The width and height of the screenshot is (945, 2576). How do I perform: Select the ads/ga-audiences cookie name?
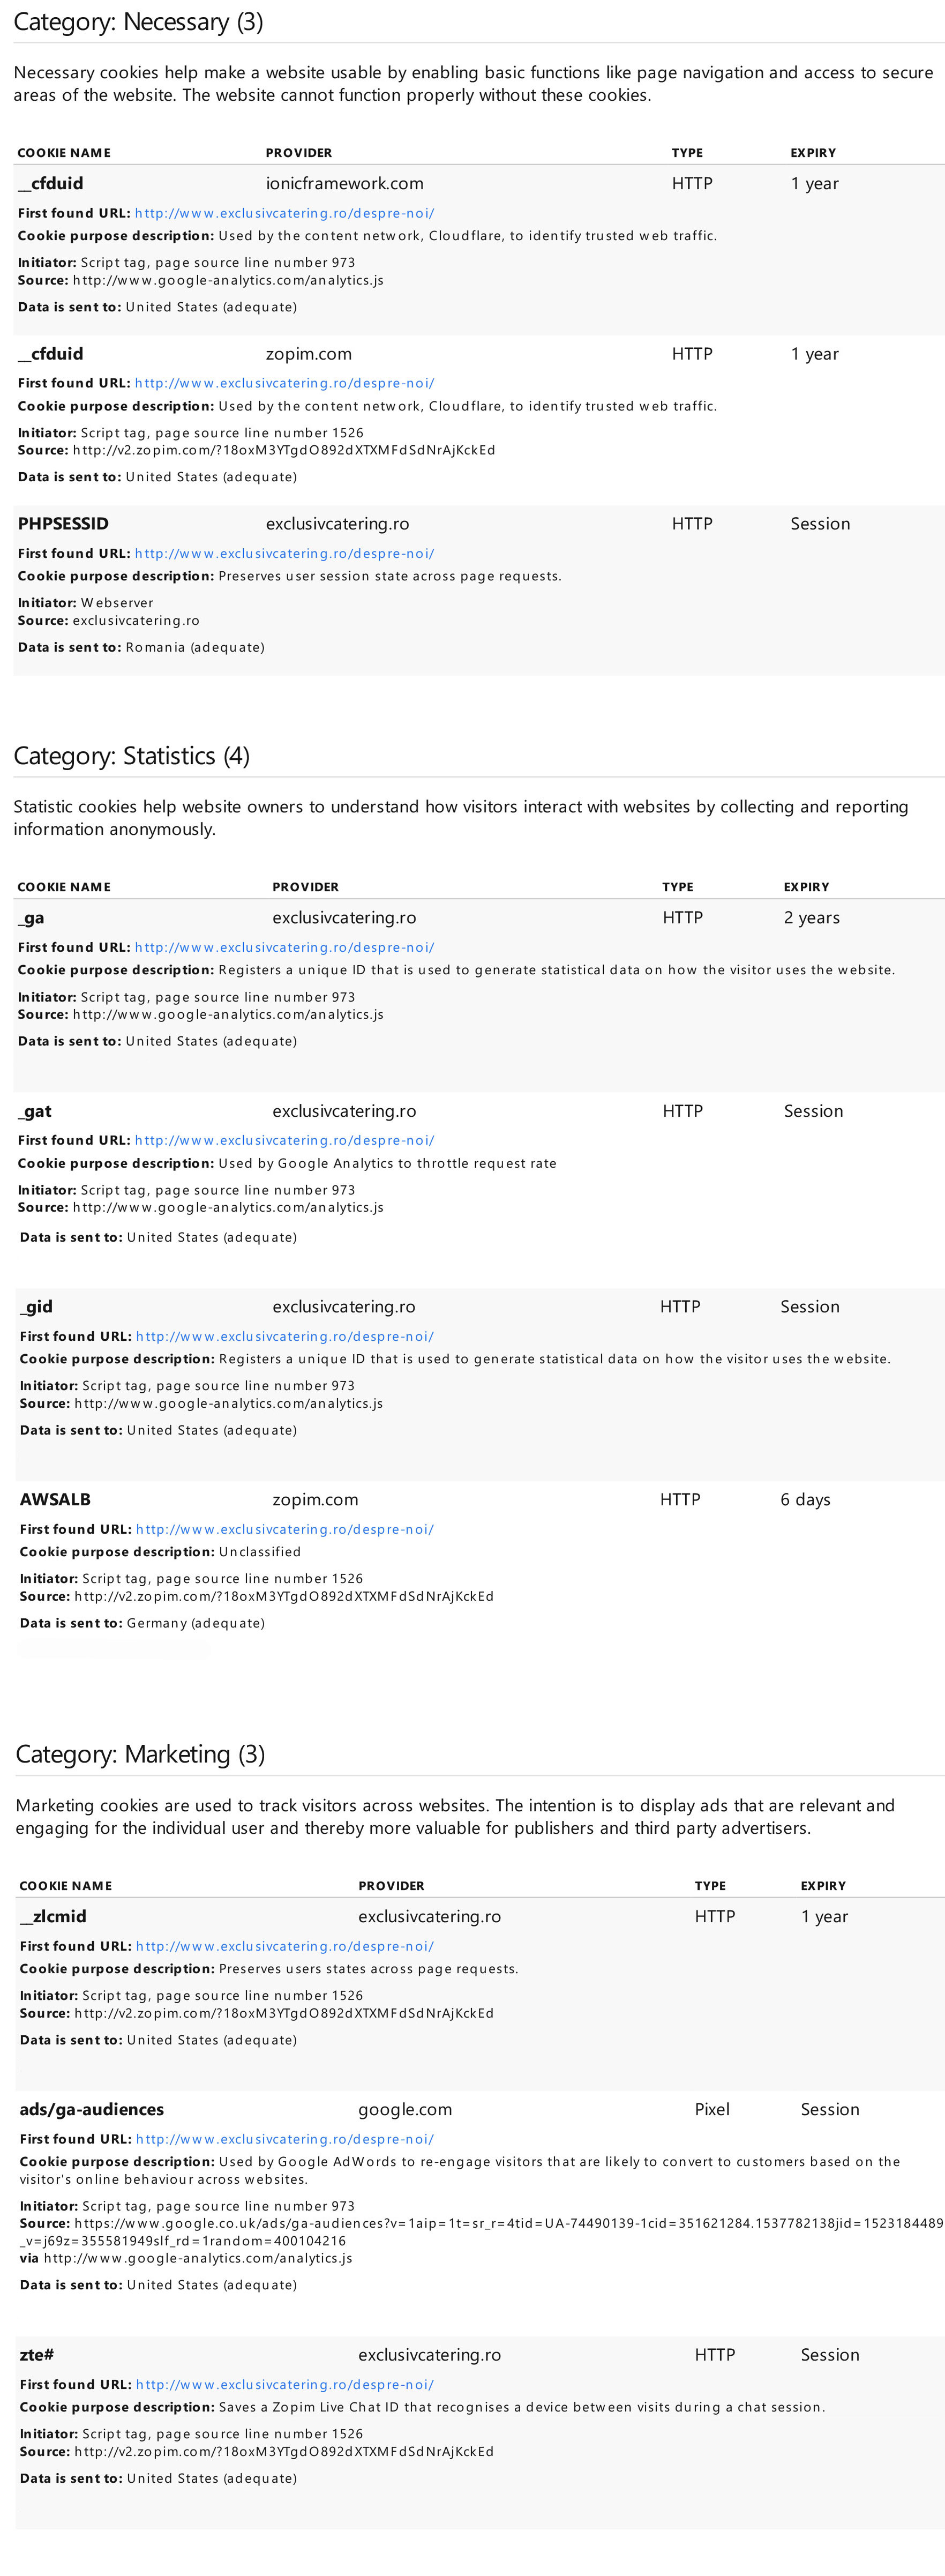point(92,2109)
